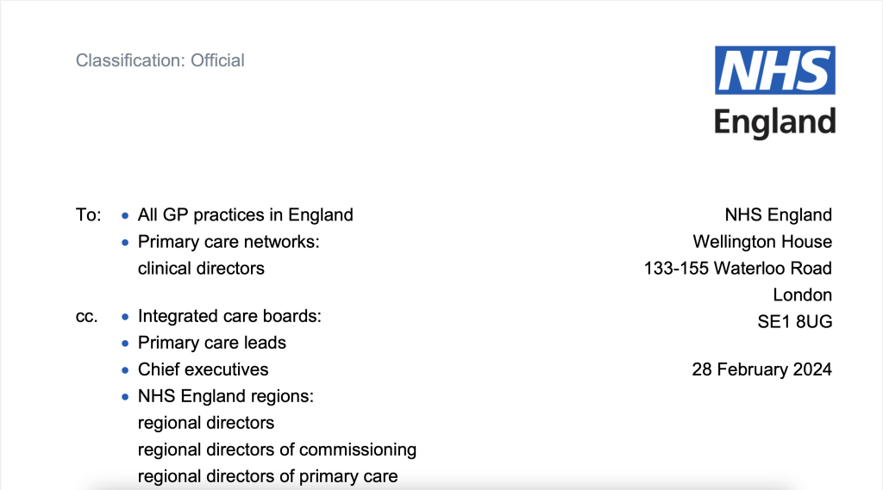This screenshot has height=490, width=883.
Task: Click the 'Wellington House' address line
Action: click(x=762, y=241)
